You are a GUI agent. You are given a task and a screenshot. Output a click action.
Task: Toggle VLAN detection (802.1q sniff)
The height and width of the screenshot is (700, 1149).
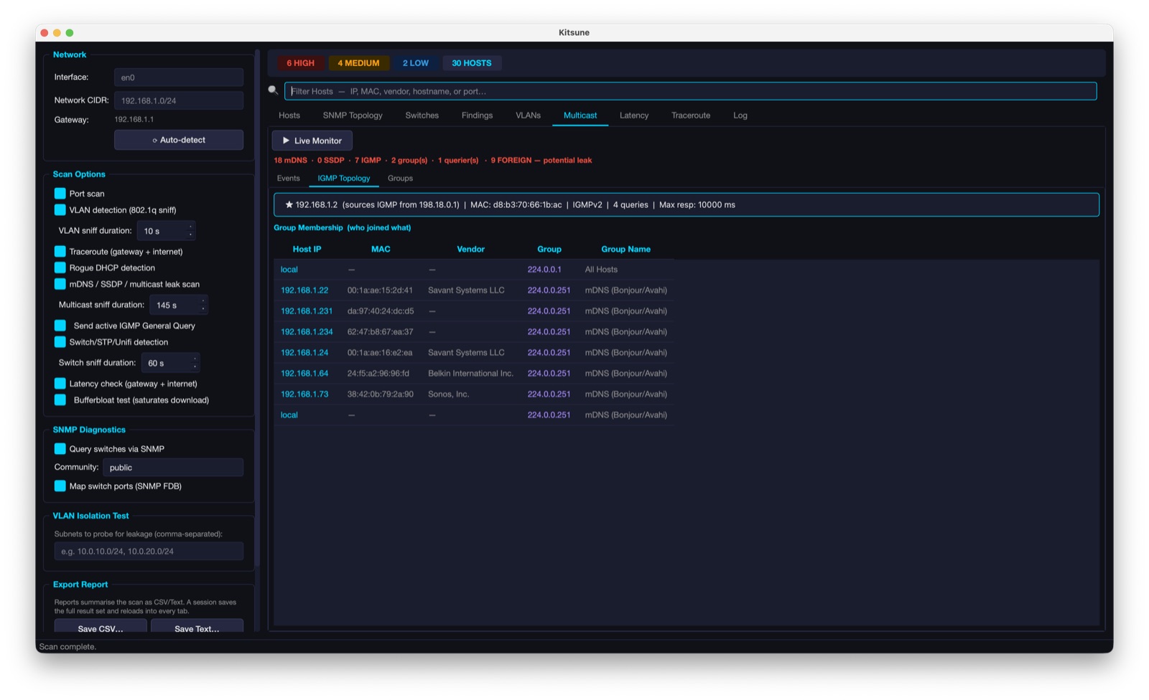pyautogui.click(x=60, y=210)
